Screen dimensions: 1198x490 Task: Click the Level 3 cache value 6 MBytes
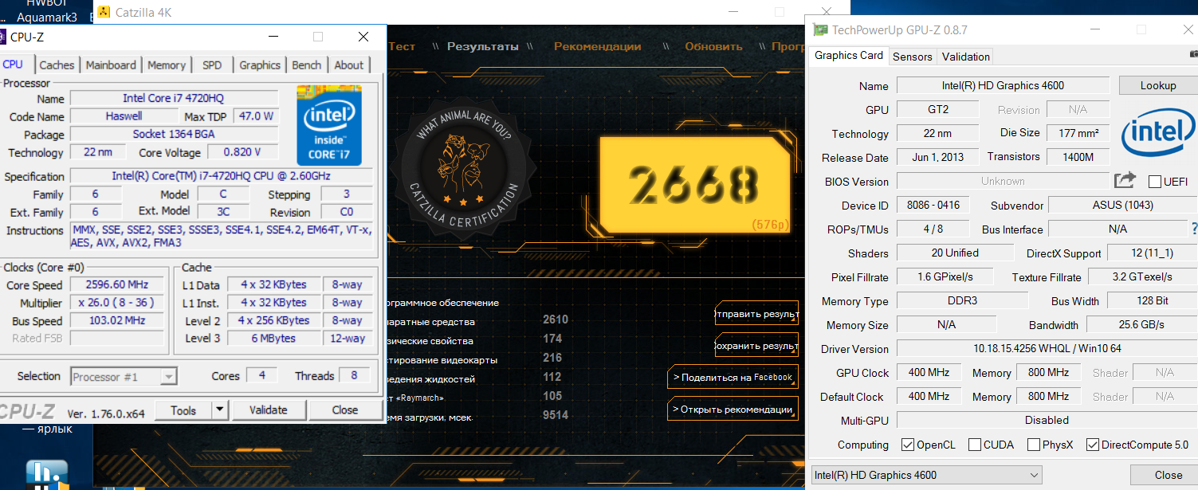tap(273, 339)
